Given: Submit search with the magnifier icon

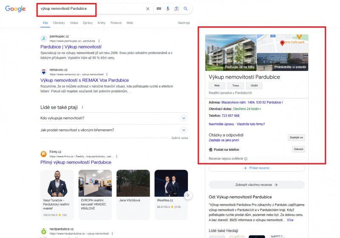Looking at the screenshot, I should [x=186, y=8].
